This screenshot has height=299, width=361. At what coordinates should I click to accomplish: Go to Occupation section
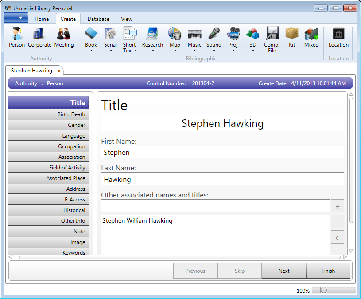pyautogui.click(x=49, y=146)
